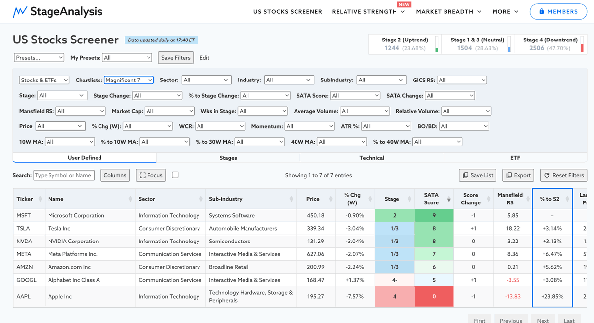This screenshot has width=594, height=323.
Task: Open the Chartlists Magnificent 7 dropdown
Action: click(x=129, y=80)
